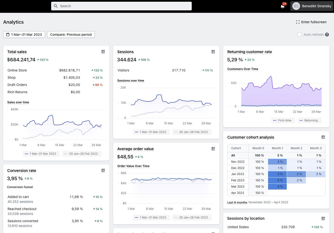Open the Compare: Previous period selector
The image size is (334, 233).
point(71,35)
